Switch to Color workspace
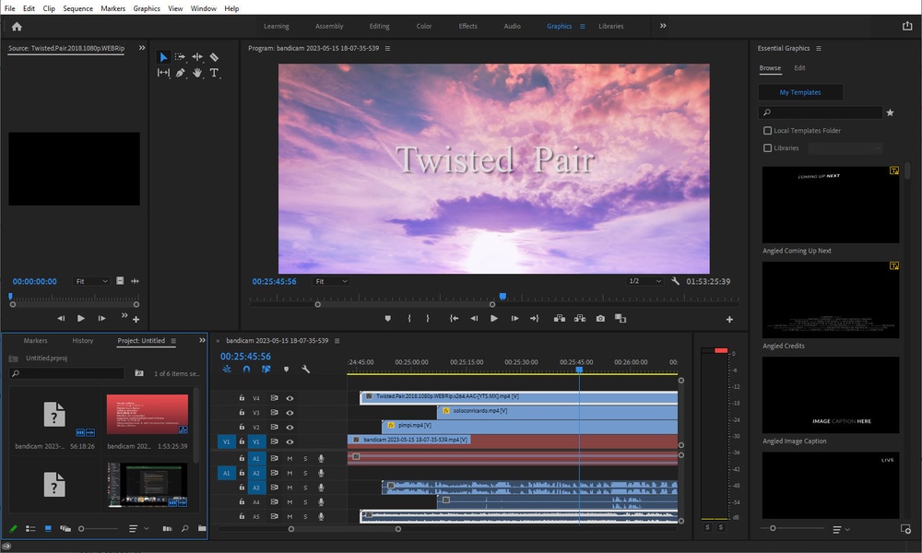The width and height of the screenshot is (922, 553). pyautogui.click(x=424, y=27)
